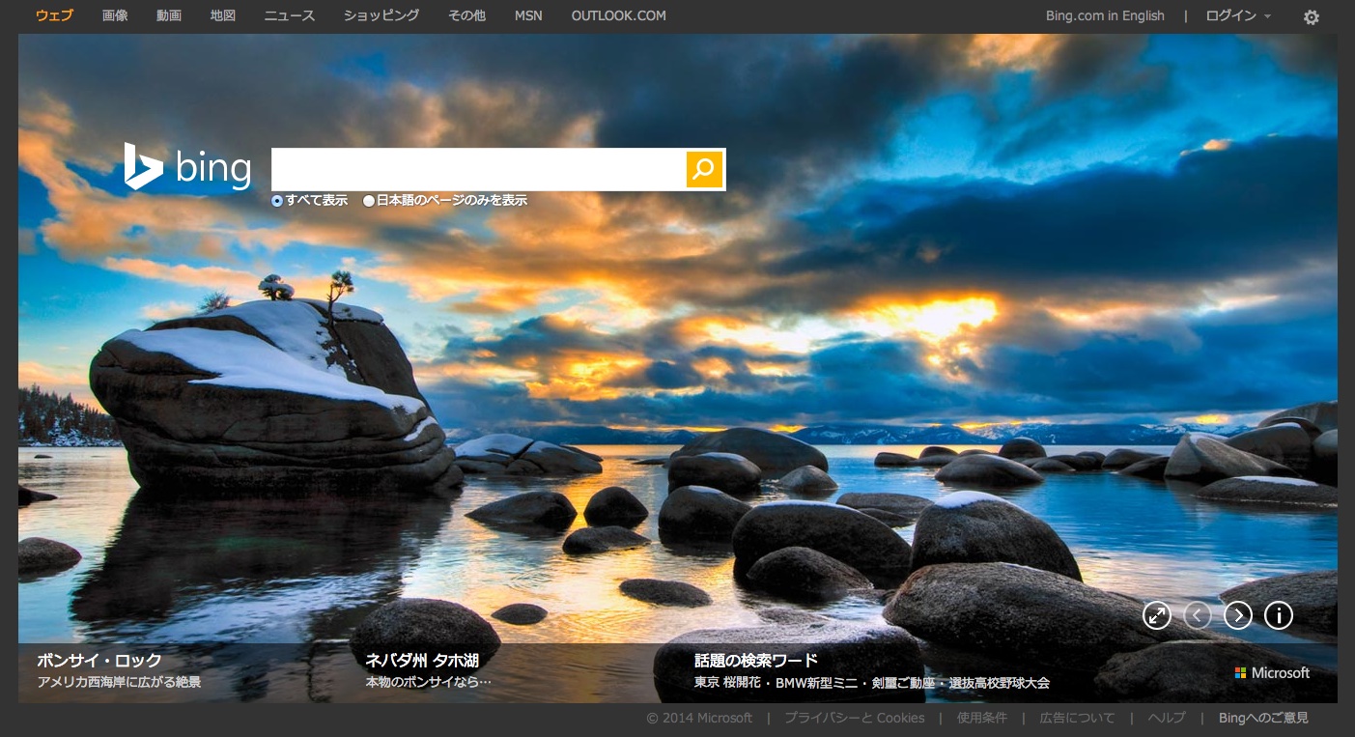Click the Bing logo
This screenshot has height=737, width=1355.
(188, 168)
